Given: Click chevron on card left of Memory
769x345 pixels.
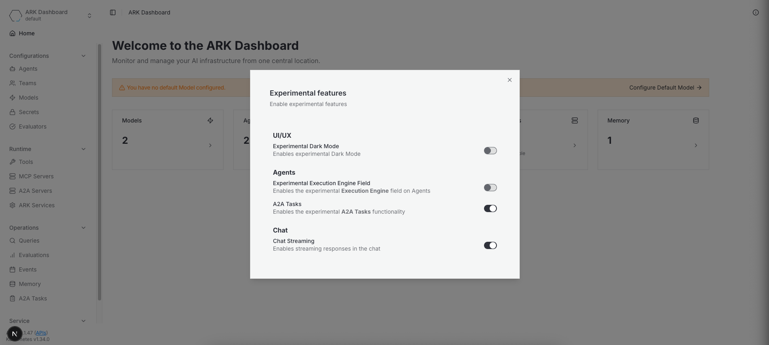Looking at the screenshot, I should [575, 145].
